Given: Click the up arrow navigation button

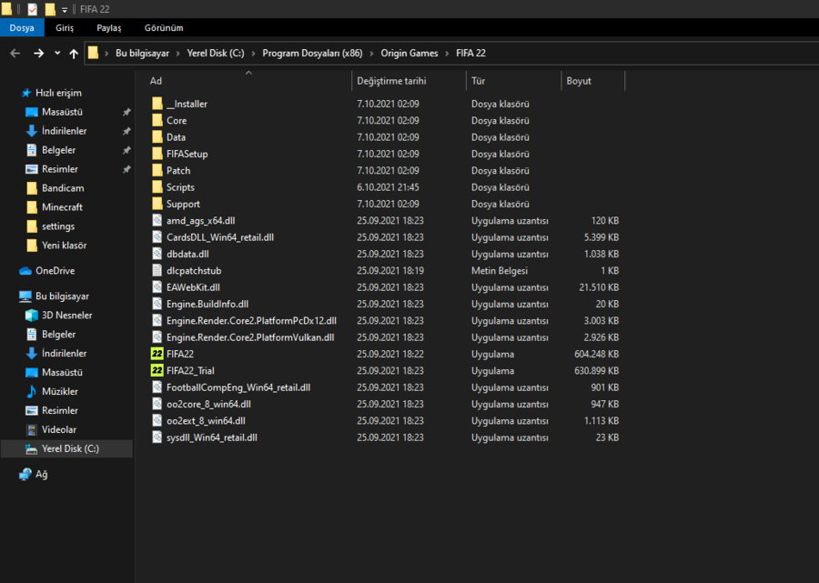Looking at the screenshot, I should (x=74, y=54).
